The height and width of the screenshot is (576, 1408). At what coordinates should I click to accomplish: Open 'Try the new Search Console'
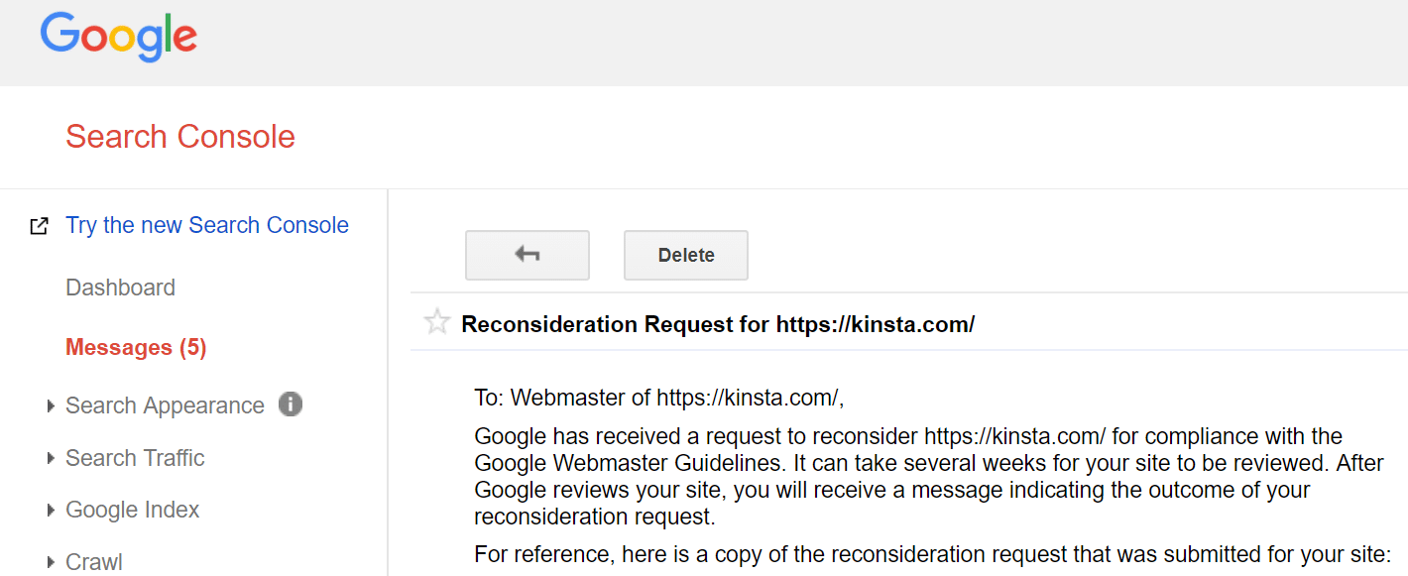tap(206, 225)
